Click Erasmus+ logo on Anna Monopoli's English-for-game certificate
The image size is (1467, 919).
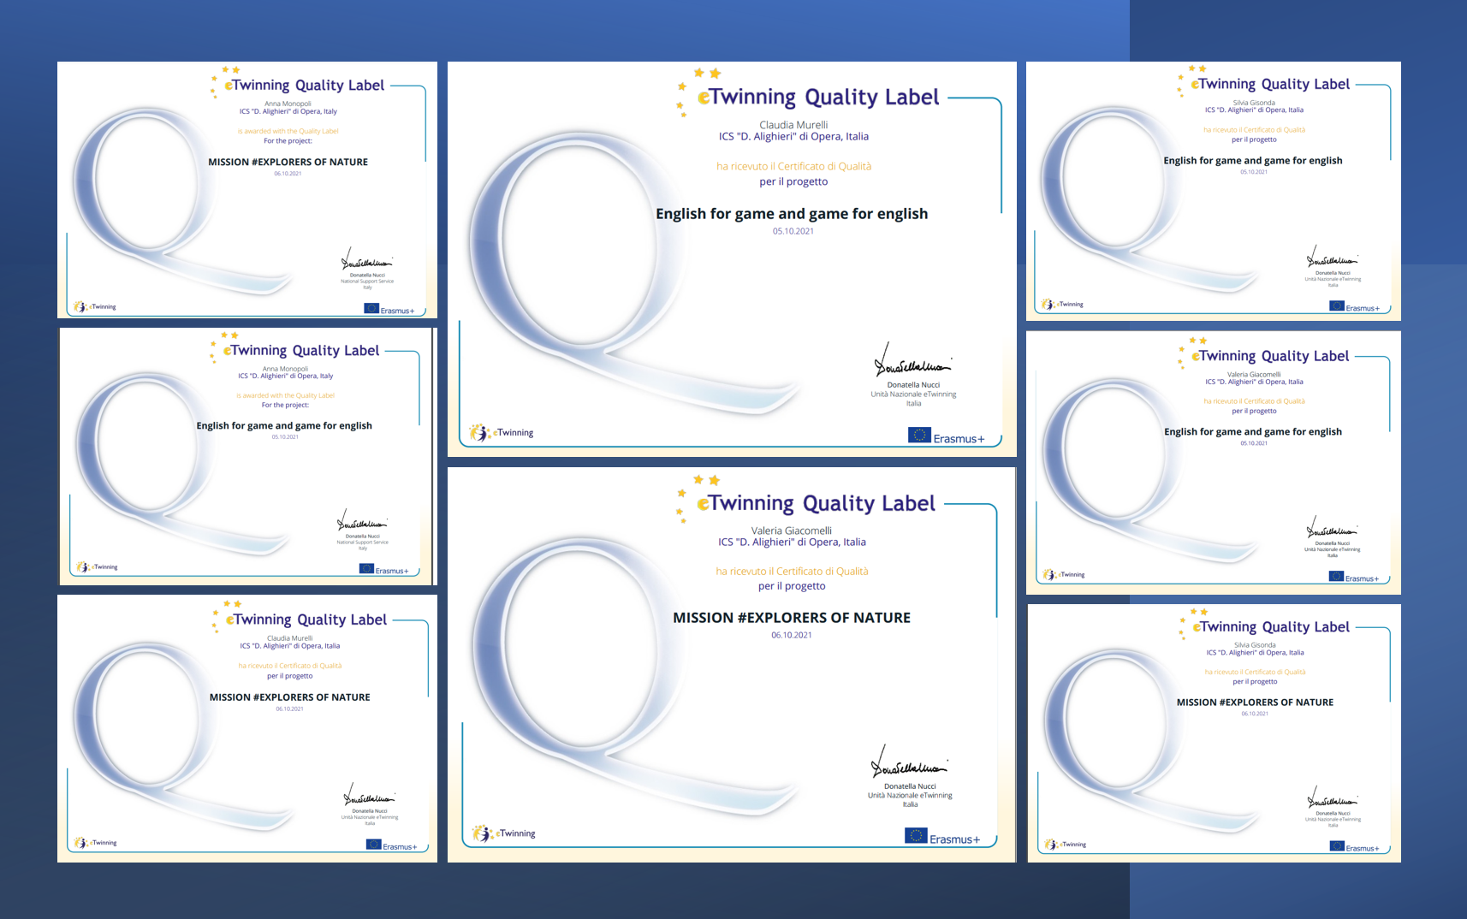click(x=384, y=569)
